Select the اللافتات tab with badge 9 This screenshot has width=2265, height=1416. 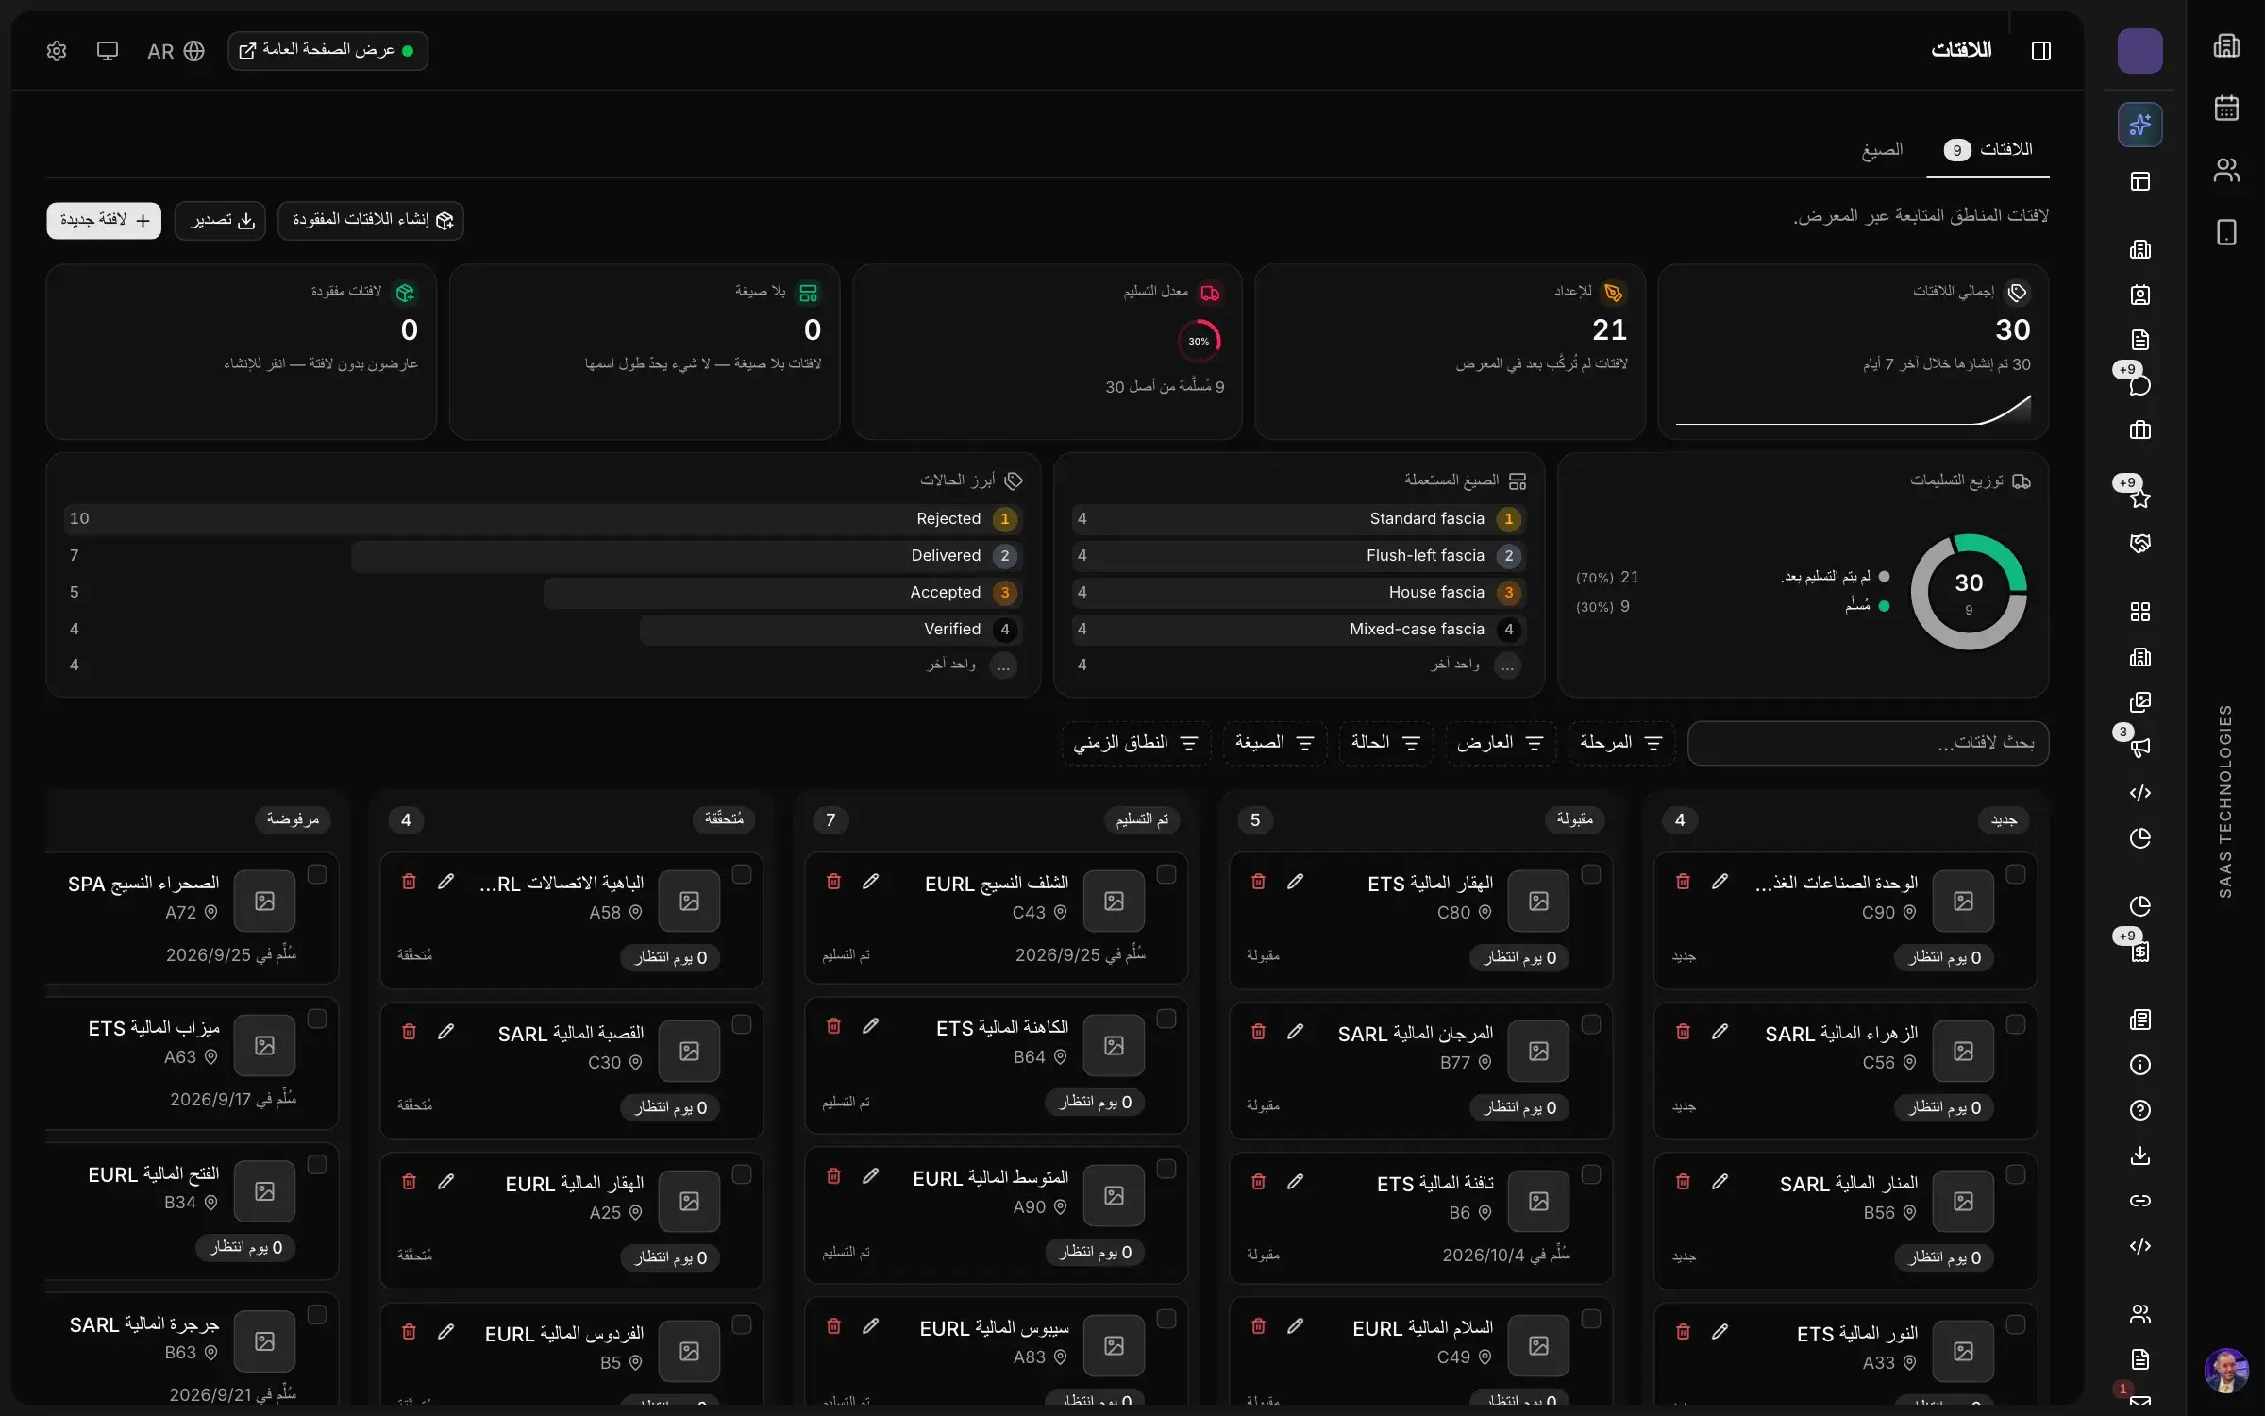pos(1988,150)
